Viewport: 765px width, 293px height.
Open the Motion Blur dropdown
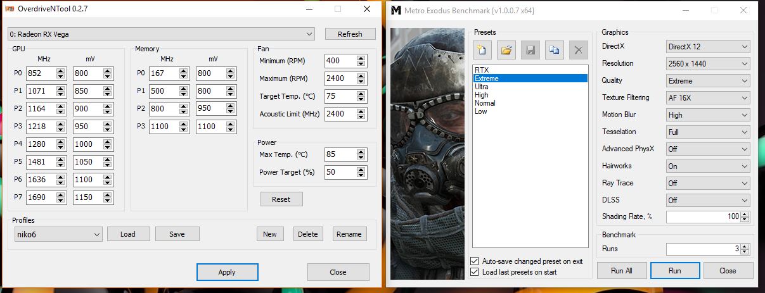click(708, 115)
